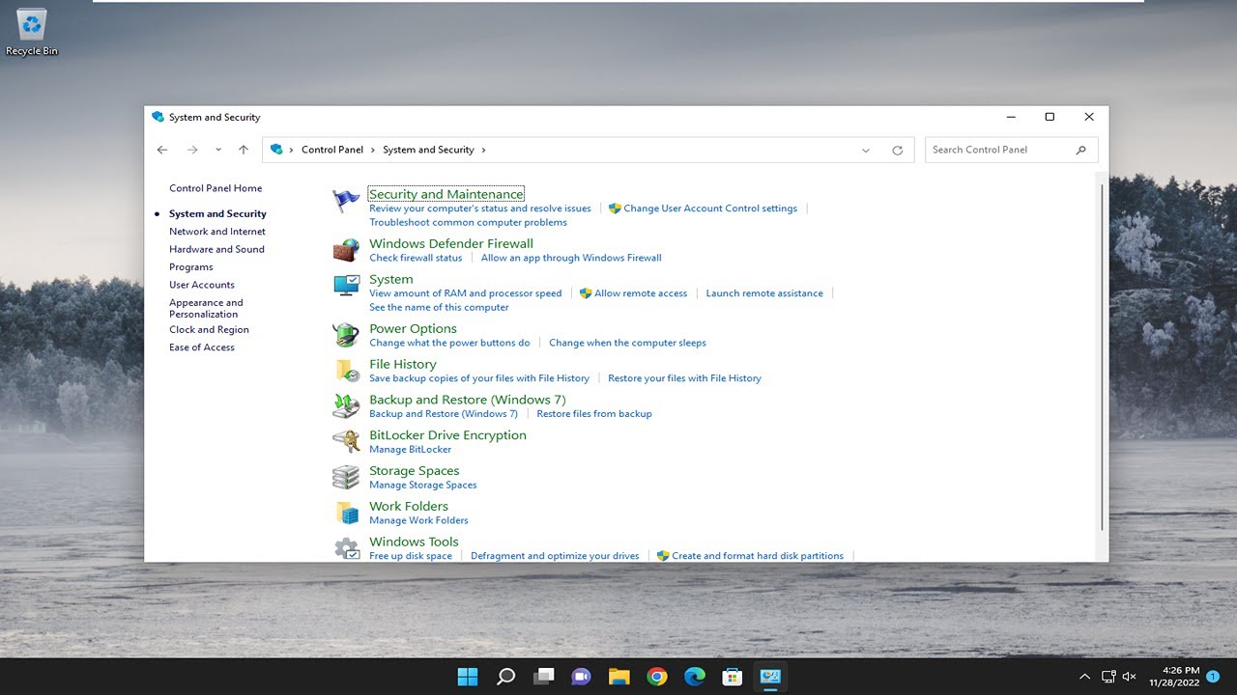
Task: Click View amount of RAM and processor speed
Action: 465,293
